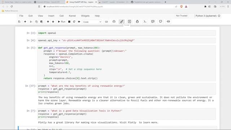231x130 pixels.
Task: Click the empty speech bubble toolbar icon
Action: tap(161, 22)
